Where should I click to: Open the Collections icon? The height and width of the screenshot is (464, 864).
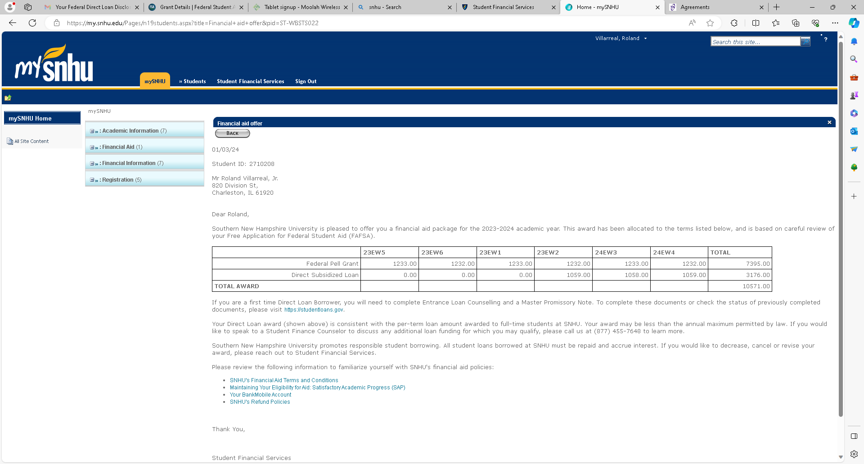point(796,23)
